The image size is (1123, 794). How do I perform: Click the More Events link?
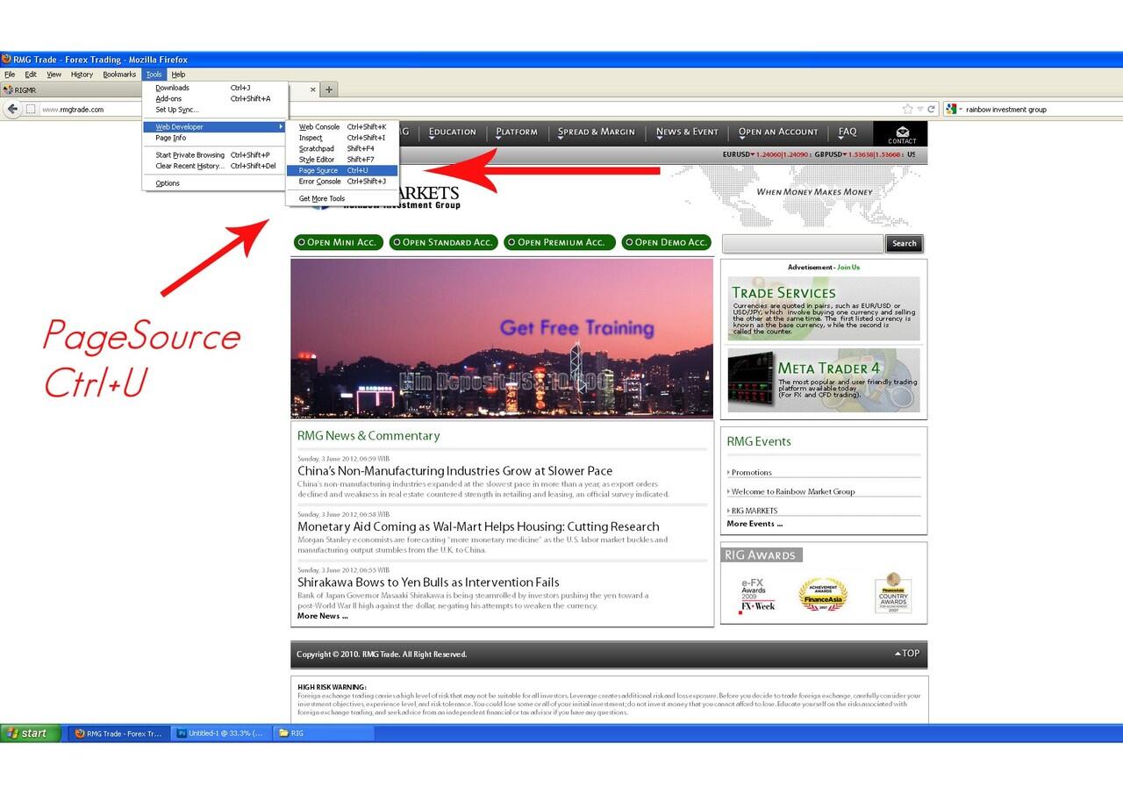pos(754,524)
